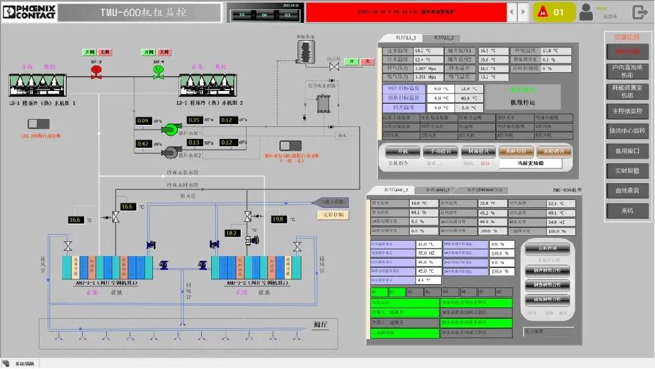The width and height of the screenshot is (655, 369).
Task: Open 主控楼监控 page
Action: tap(627, 111)
